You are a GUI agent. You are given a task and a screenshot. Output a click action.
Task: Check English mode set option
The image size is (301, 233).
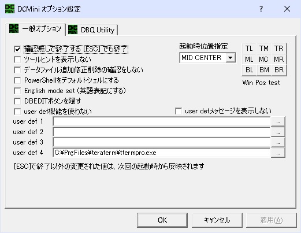pos(17,91)
